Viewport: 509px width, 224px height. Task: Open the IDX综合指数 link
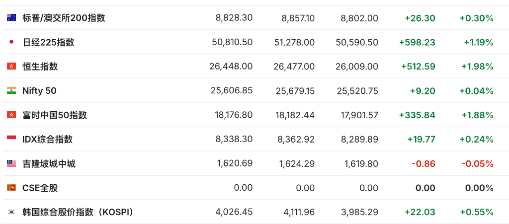coord(47,139)
